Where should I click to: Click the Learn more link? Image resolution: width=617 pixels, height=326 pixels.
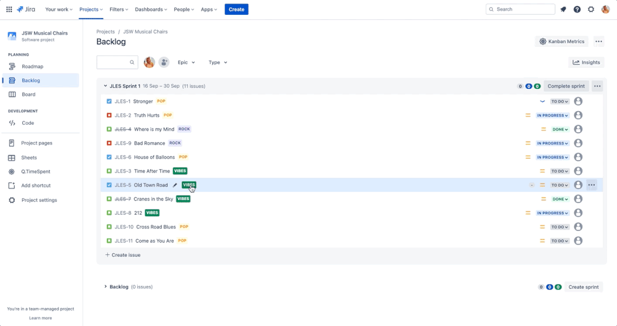click(x=40, y=318)
